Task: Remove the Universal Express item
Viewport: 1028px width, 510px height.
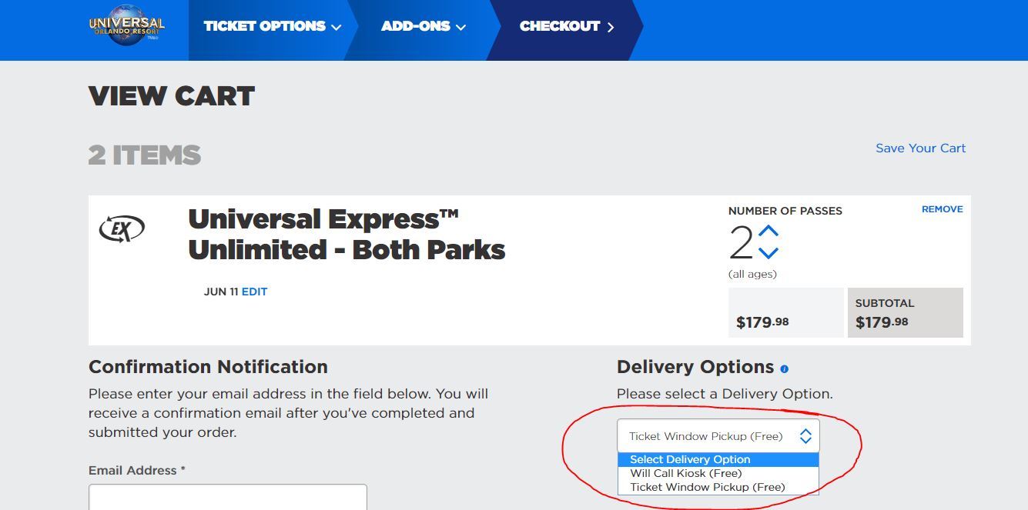Action: click(942, 208)
